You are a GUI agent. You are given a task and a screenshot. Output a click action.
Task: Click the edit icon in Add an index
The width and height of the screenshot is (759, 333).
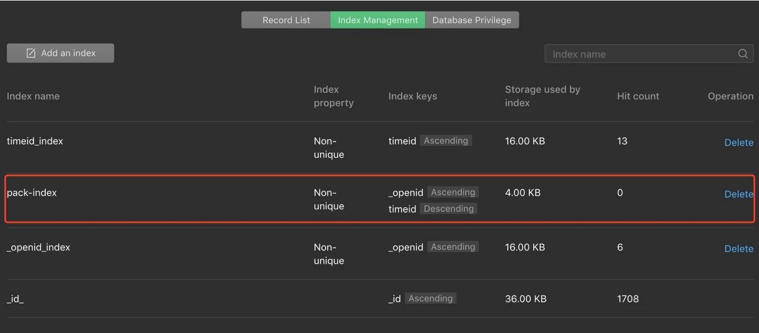point(31,53)
